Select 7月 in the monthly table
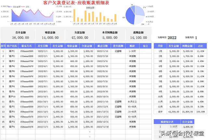Image resolution: width=208 pixels, height=140 pixels. click(x=160, y=81)
